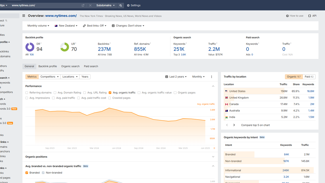This screenshot has width=325, height=183.
Task: Click Backlinks value 237M
Action: 104,49
